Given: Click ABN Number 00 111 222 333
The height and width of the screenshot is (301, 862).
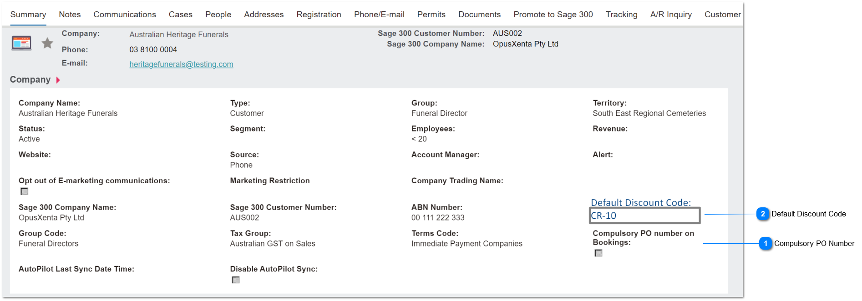Looking at the screenshot, I should (x=438, y=218).
